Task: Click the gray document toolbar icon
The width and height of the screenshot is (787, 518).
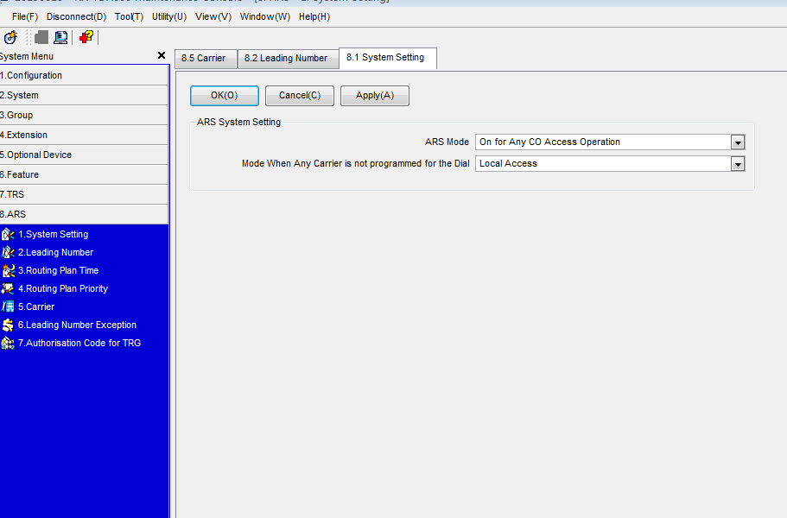Action: click(x=41, y=37)
